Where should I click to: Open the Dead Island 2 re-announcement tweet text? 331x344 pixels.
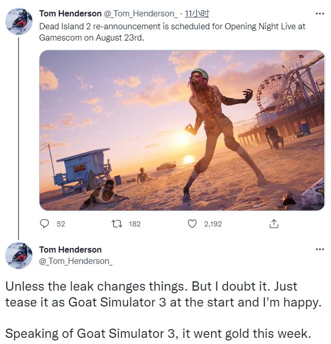172,31
